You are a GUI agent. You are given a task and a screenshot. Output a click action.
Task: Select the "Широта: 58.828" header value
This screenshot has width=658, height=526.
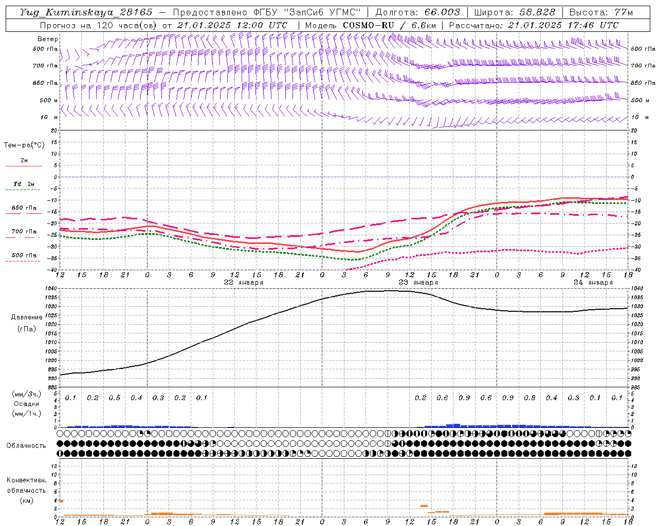click(x=515, y=12)
